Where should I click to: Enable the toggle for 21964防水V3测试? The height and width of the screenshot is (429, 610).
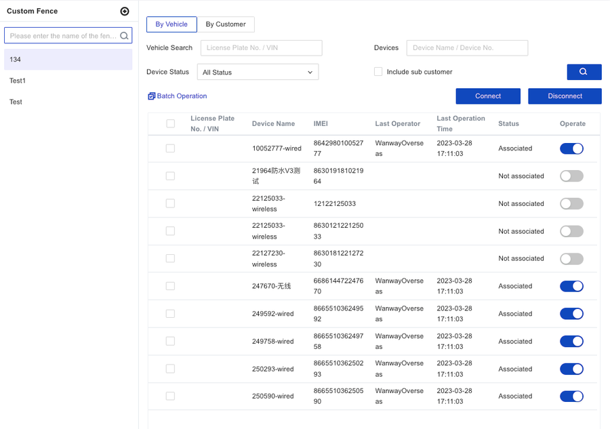coord(571,176)
